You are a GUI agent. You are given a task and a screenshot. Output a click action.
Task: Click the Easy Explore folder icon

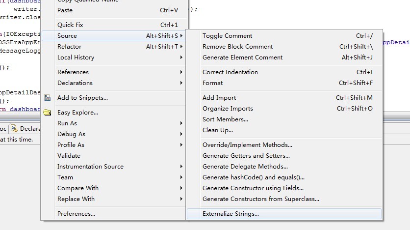coord(48,113)
